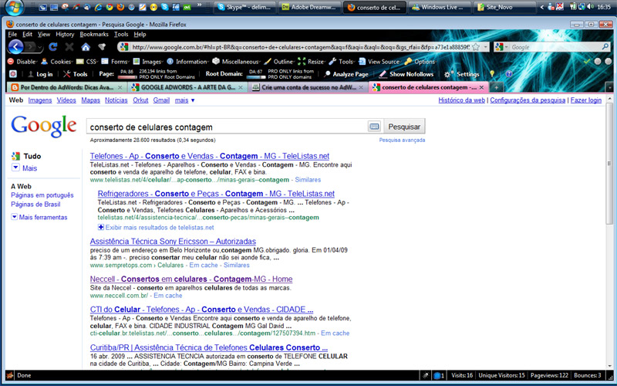Click the Pesquisar search button
The image size is (617, 386).
coord(404,127)
